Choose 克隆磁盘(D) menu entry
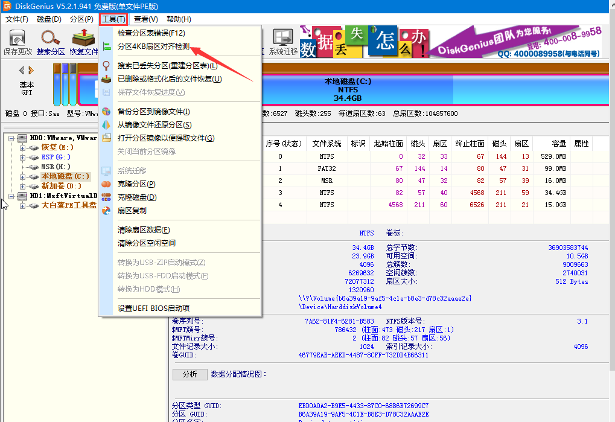 (x=180, y=197)
